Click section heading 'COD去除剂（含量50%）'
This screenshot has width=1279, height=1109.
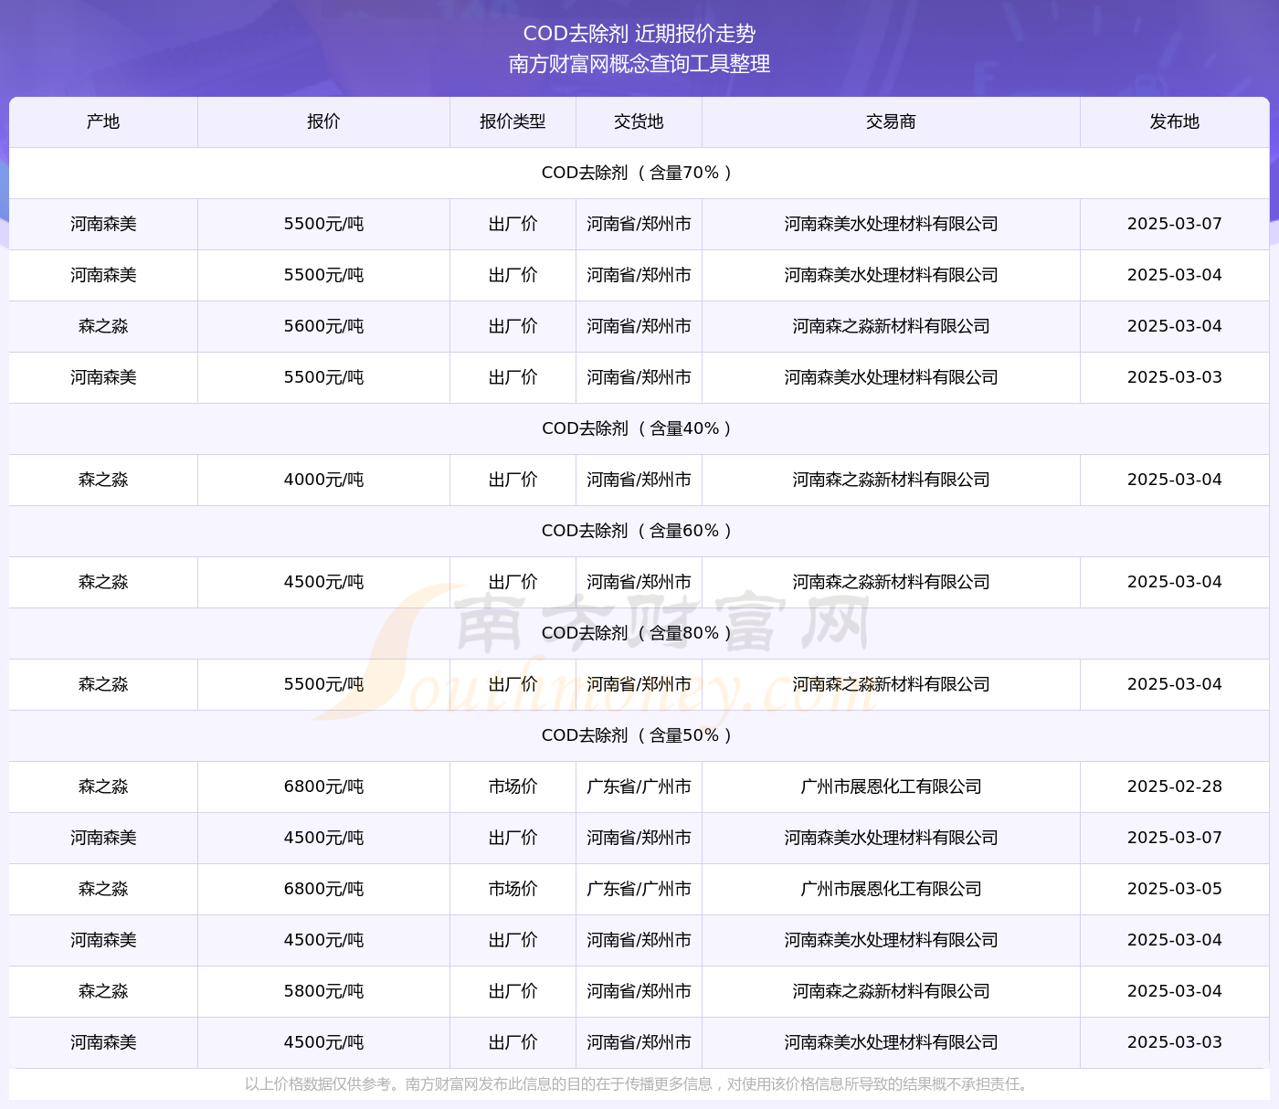639,735
